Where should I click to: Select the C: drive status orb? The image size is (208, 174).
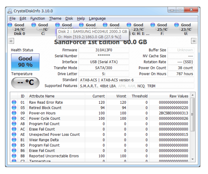34,25
